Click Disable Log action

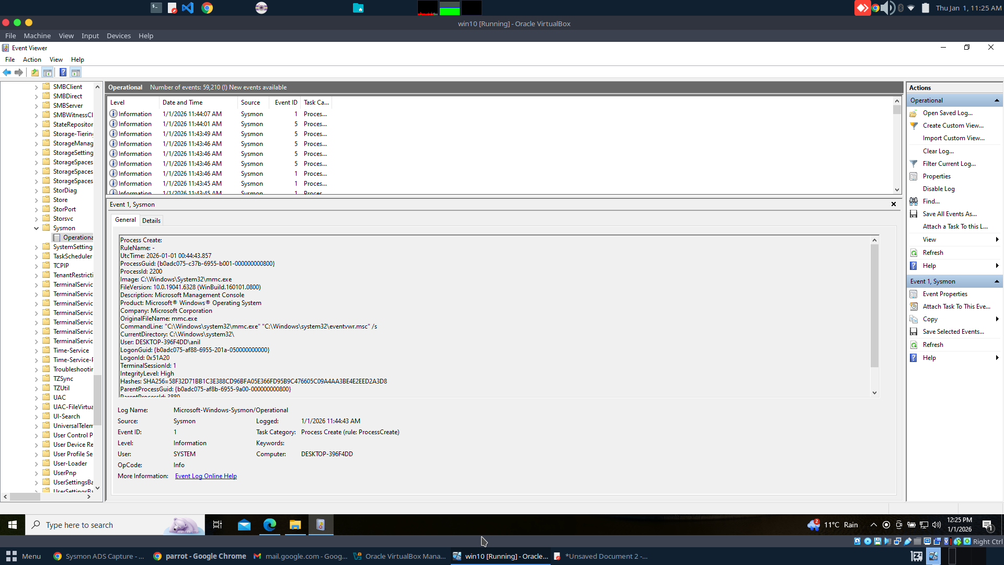(x=939, y=189)
